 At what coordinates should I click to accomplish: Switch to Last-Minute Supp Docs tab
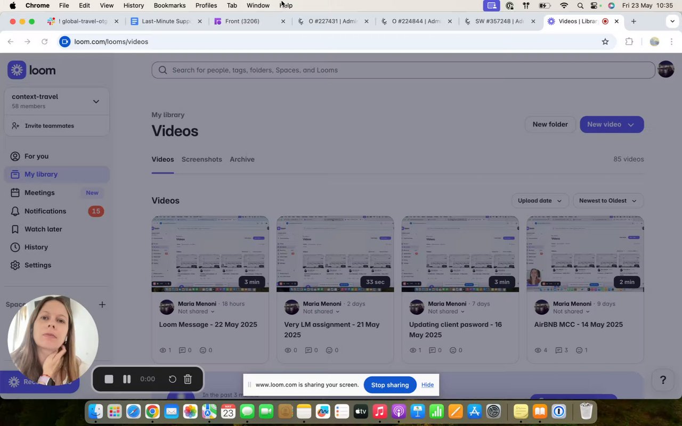(166, 21)
